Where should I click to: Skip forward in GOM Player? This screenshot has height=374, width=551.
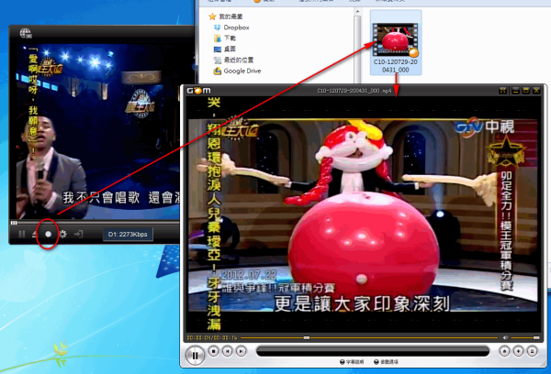tap(242, 351)
